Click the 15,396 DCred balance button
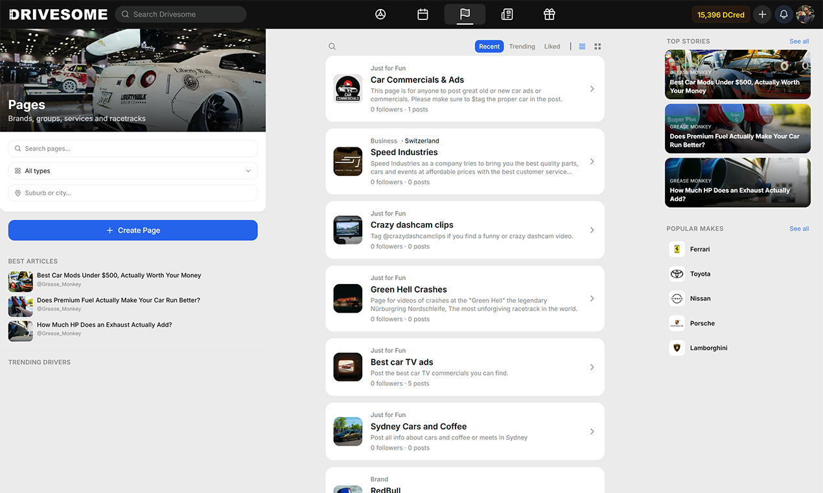The width and height of the screenshot is (823, 493). [721, 14]
